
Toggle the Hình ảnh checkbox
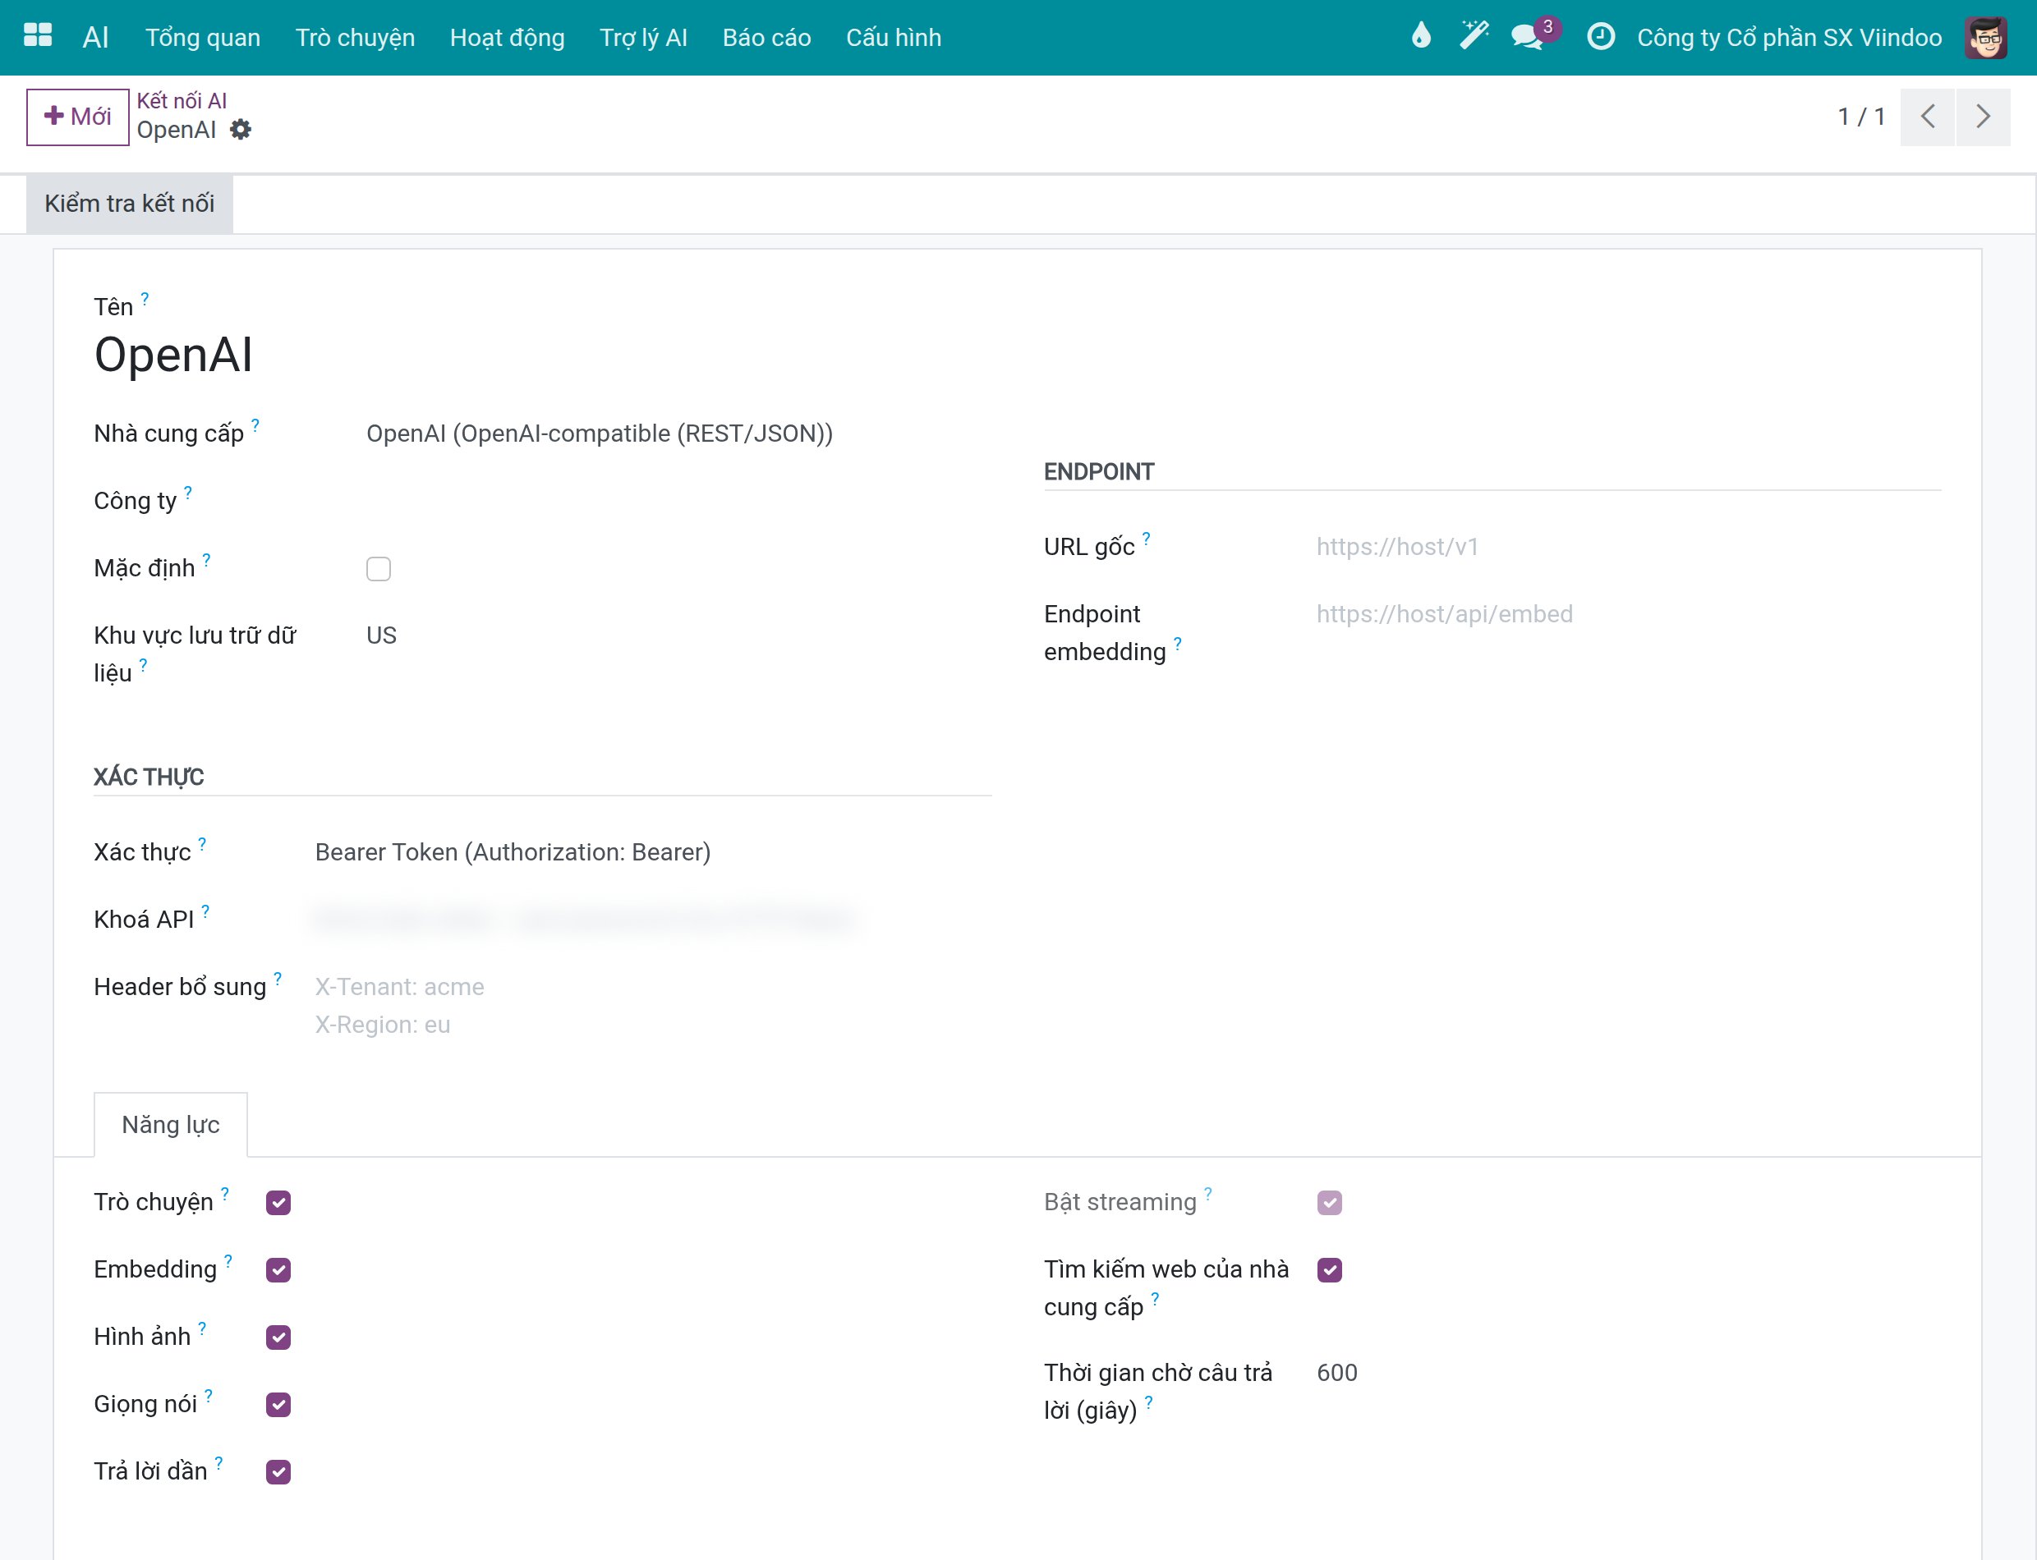(278, 1337)
